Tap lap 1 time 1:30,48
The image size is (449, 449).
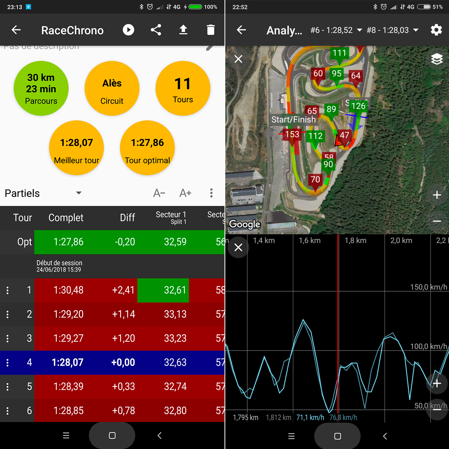tap(68, 290)
